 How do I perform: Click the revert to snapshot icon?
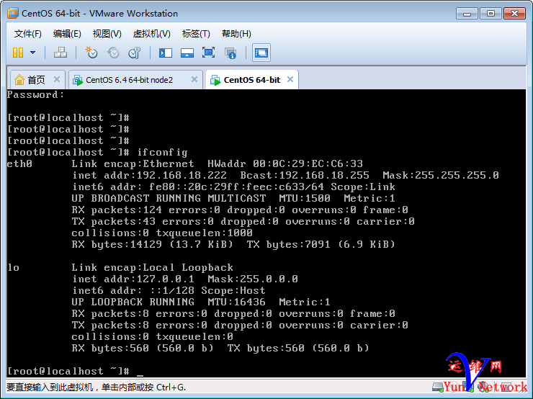[x=113, y=53]
